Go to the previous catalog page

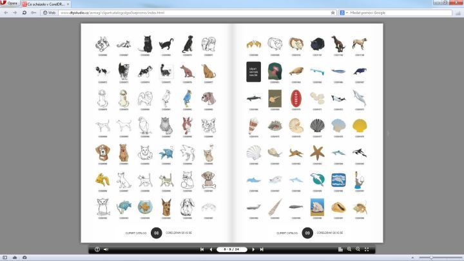coord(211,249)
